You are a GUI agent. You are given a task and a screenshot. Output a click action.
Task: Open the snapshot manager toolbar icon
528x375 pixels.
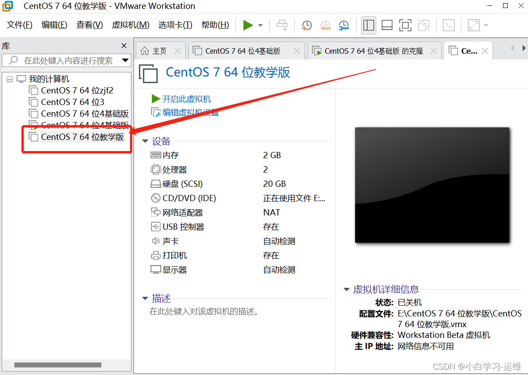[x=344, y=25]
